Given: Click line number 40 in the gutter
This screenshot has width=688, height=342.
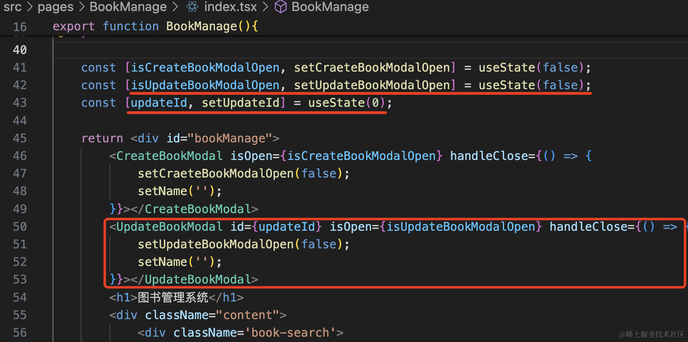Looking at the screenshot, I should pos(20,50).
